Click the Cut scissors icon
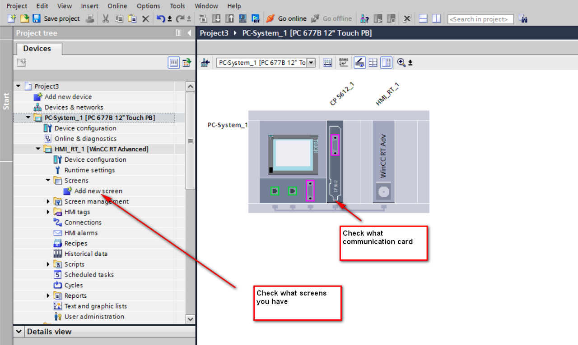 click(106, 18)
